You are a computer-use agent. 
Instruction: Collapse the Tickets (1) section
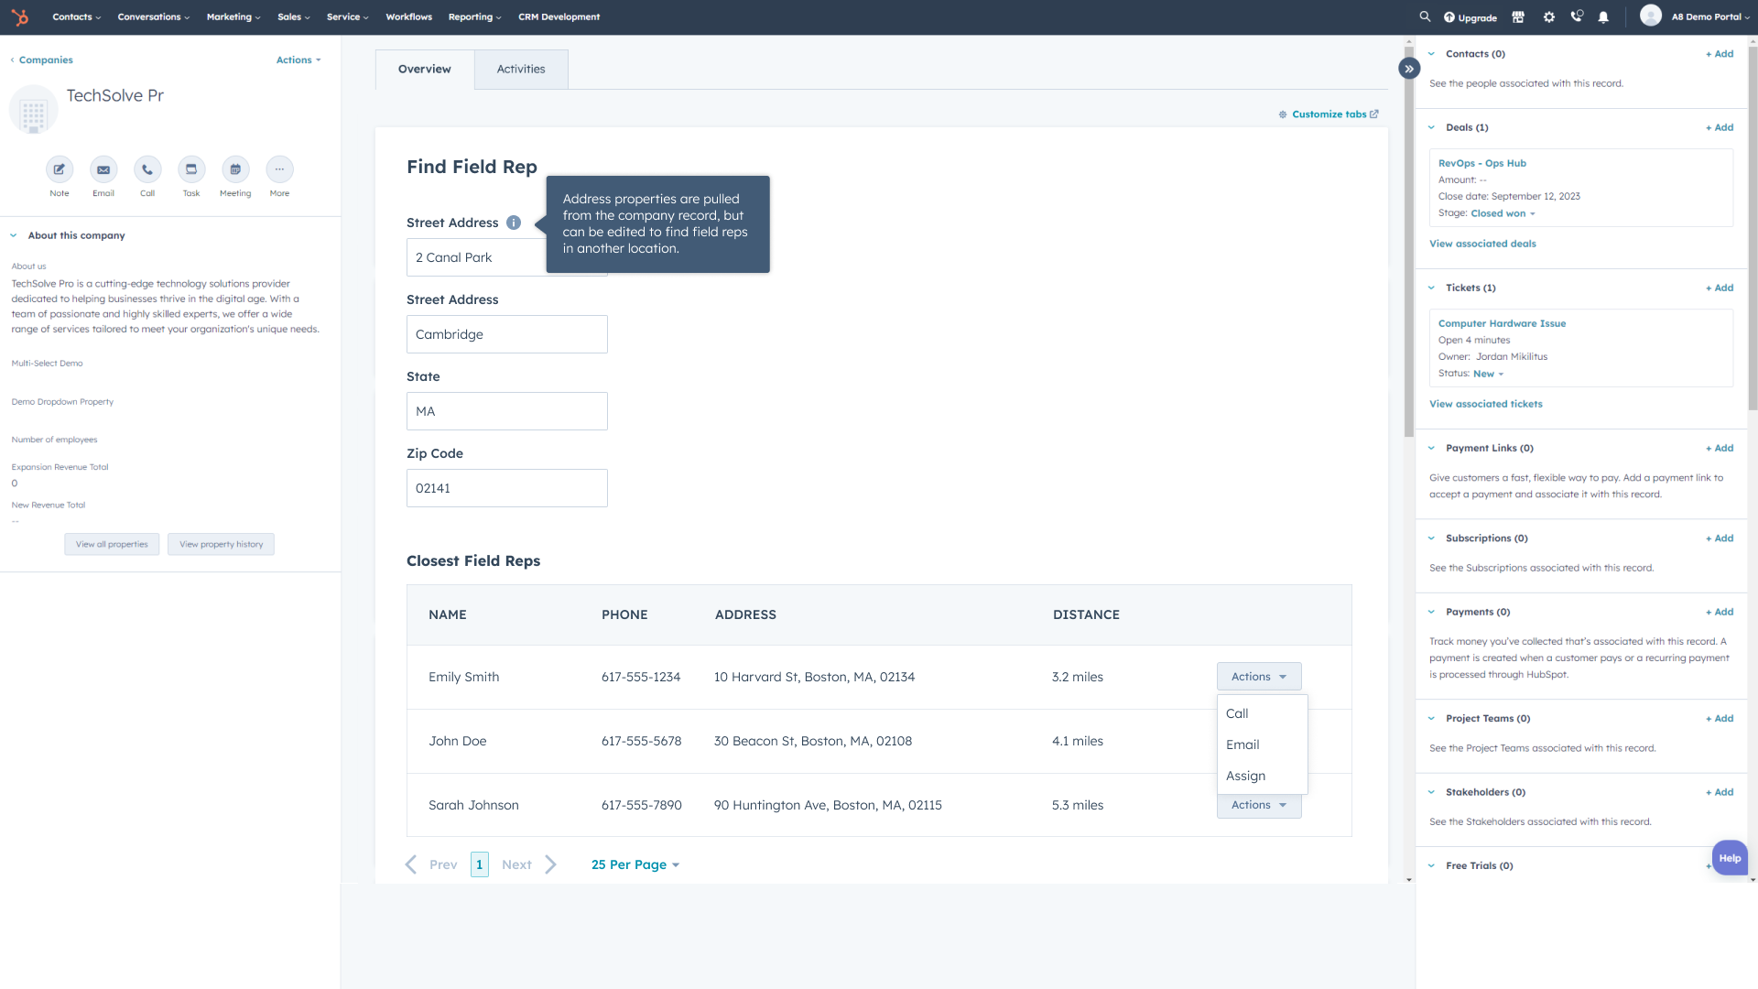coord(1431,288)
